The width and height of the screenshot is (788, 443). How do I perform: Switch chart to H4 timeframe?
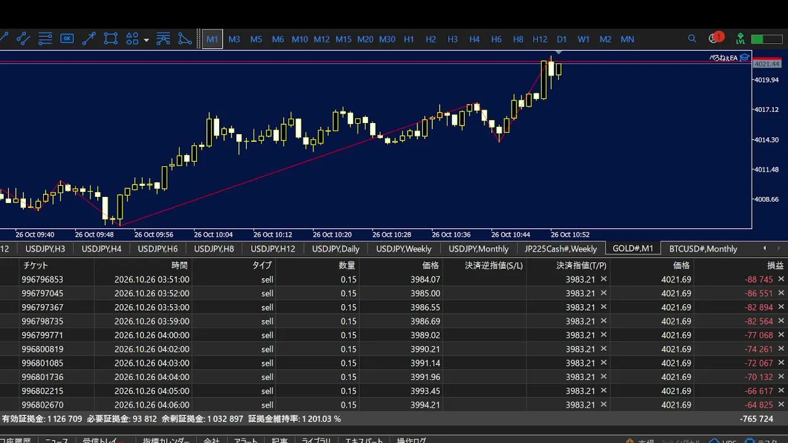pyautogui.click(x=474, y=39)
